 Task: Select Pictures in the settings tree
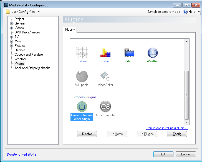point(20,46)
